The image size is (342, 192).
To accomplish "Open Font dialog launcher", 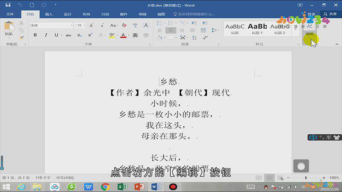I will tap(150, 44).
